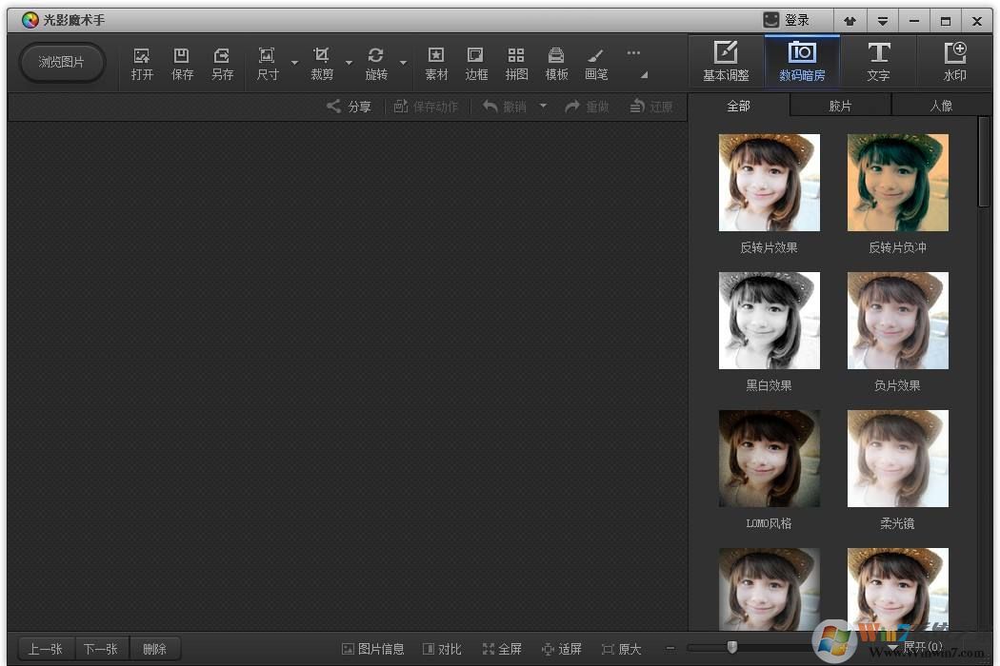Expand the Size (尺寸) dropdown arrow

(x=294, y=64)
